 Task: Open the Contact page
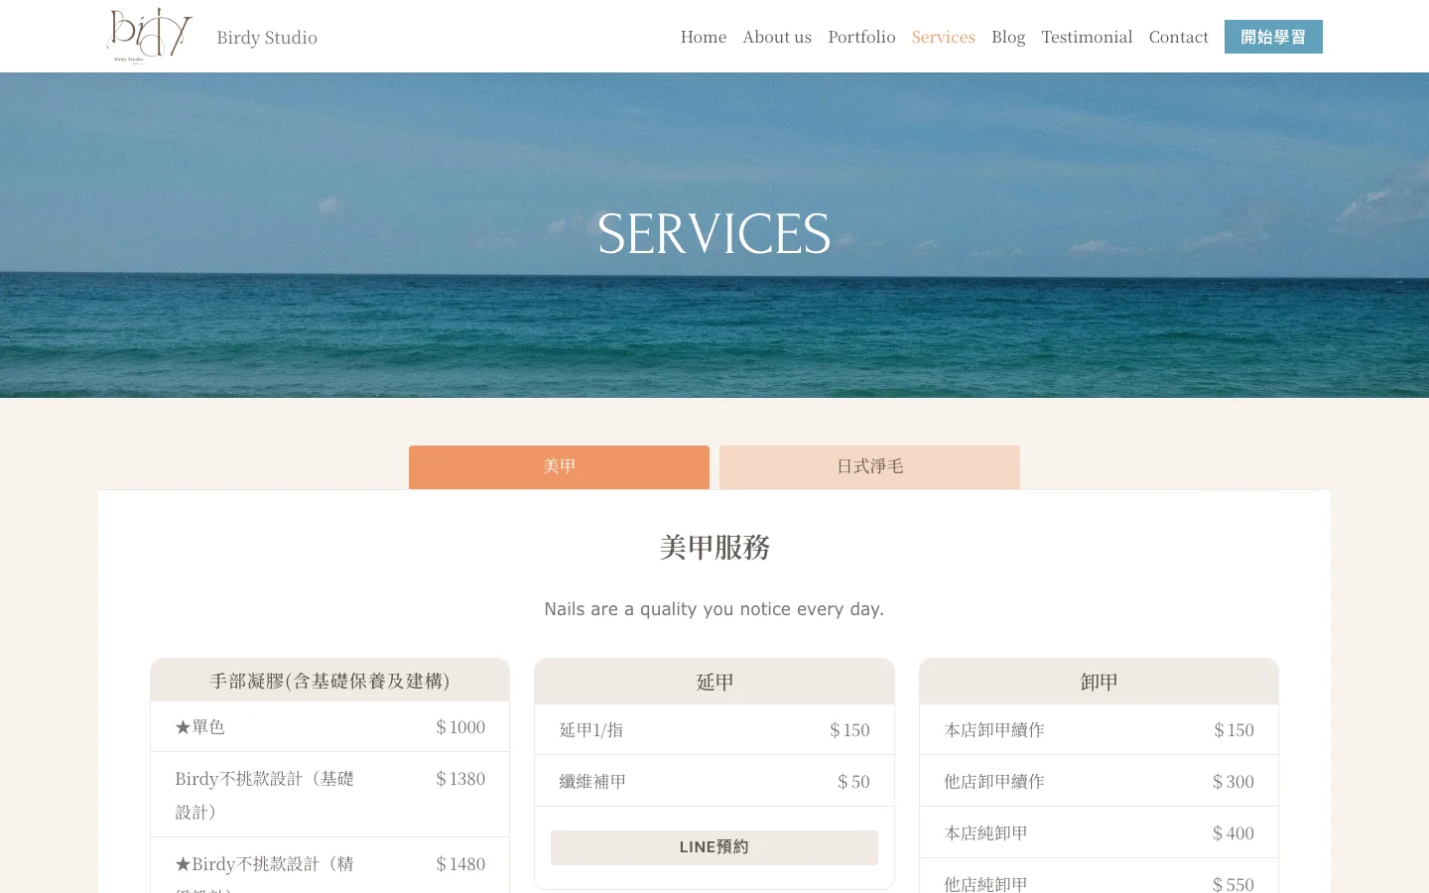1179,37
